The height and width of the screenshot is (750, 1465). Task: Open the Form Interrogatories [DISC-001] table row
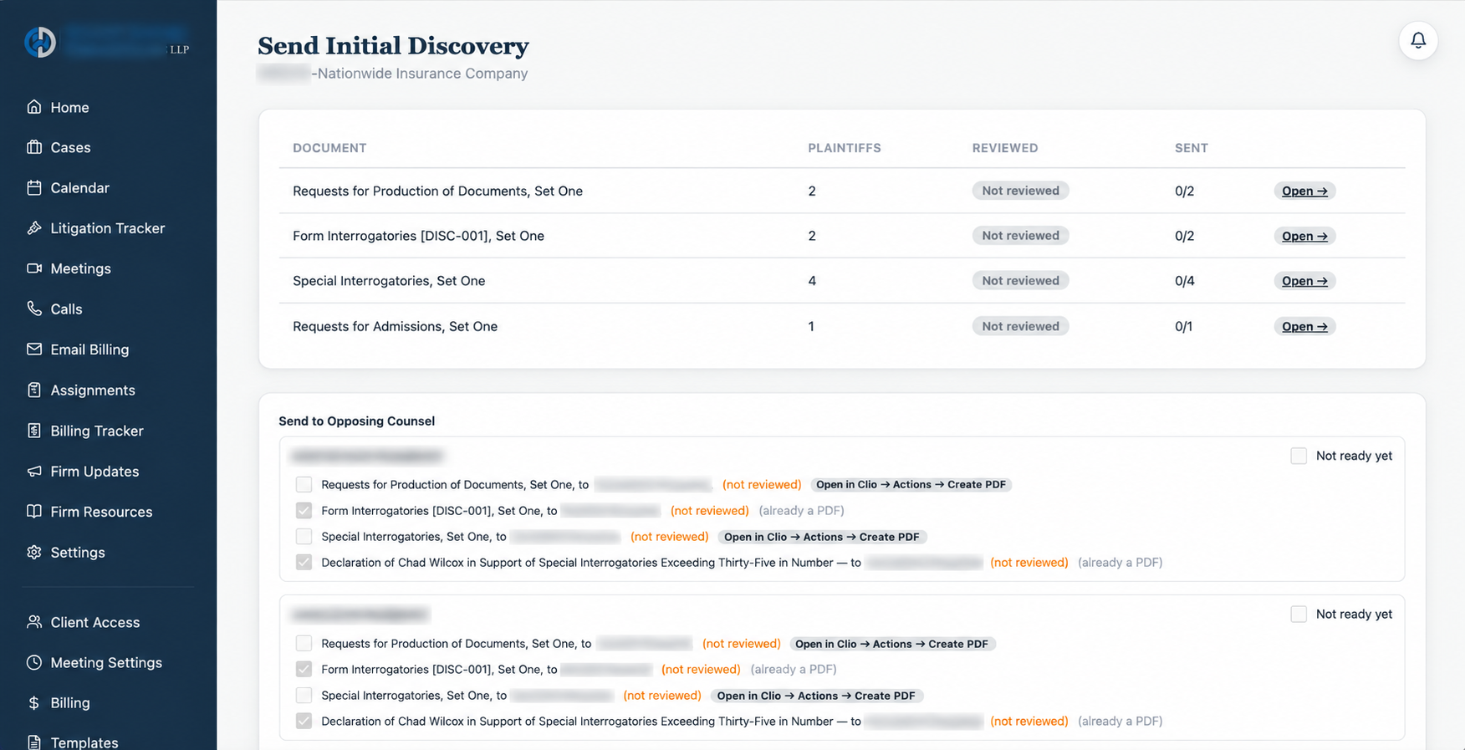click(x=1304, y=236)
